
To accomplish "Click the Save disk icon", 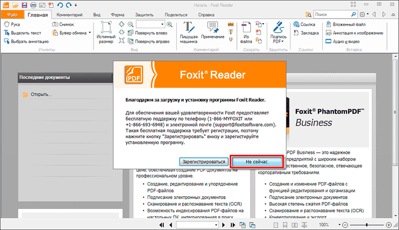I will pos(24,5).
